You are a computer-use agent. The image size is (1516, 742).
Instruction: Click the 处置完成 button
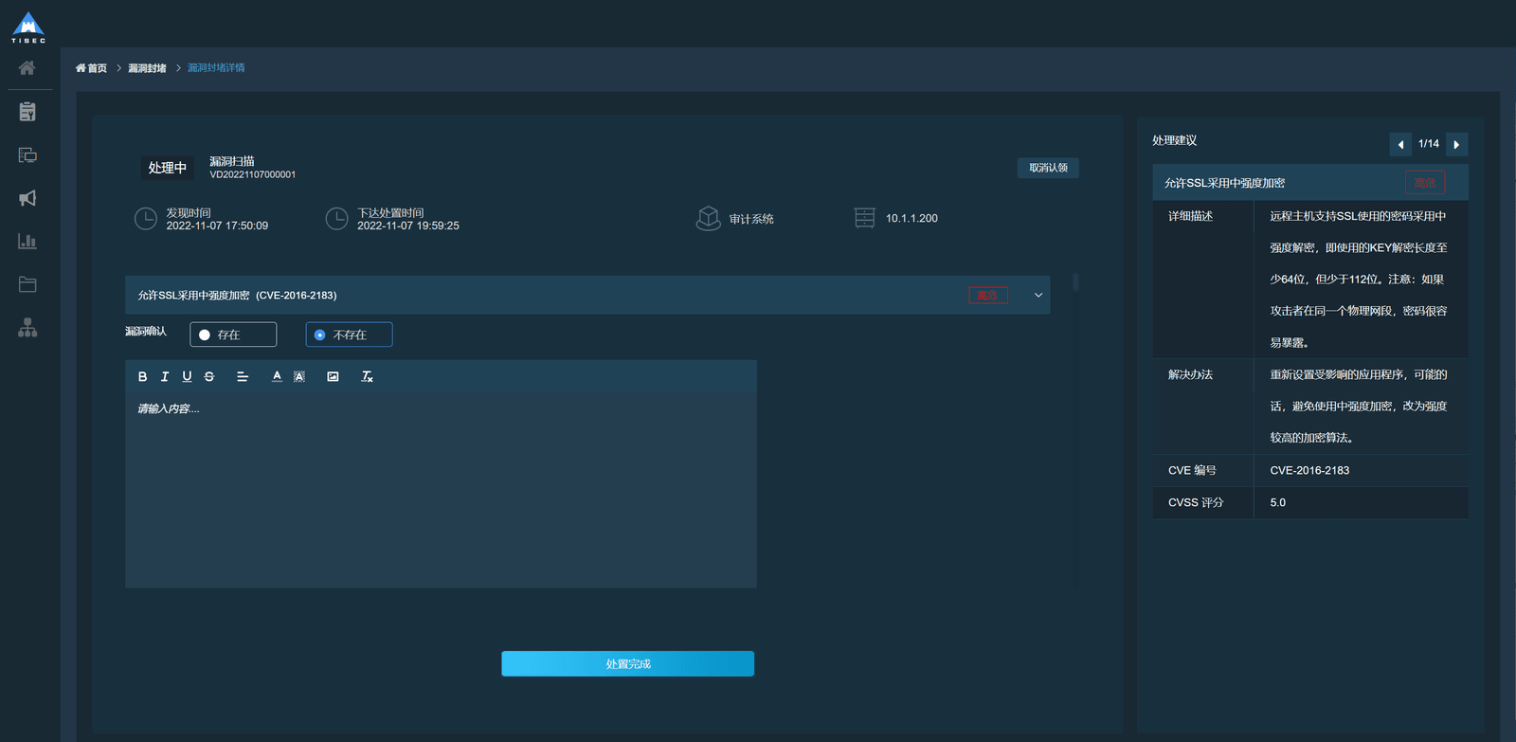627,663
